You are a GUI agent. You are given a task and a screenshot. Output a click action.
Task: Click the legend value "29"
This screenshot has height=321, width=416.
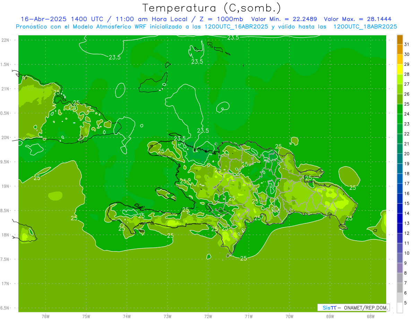(x=407, y=64)
